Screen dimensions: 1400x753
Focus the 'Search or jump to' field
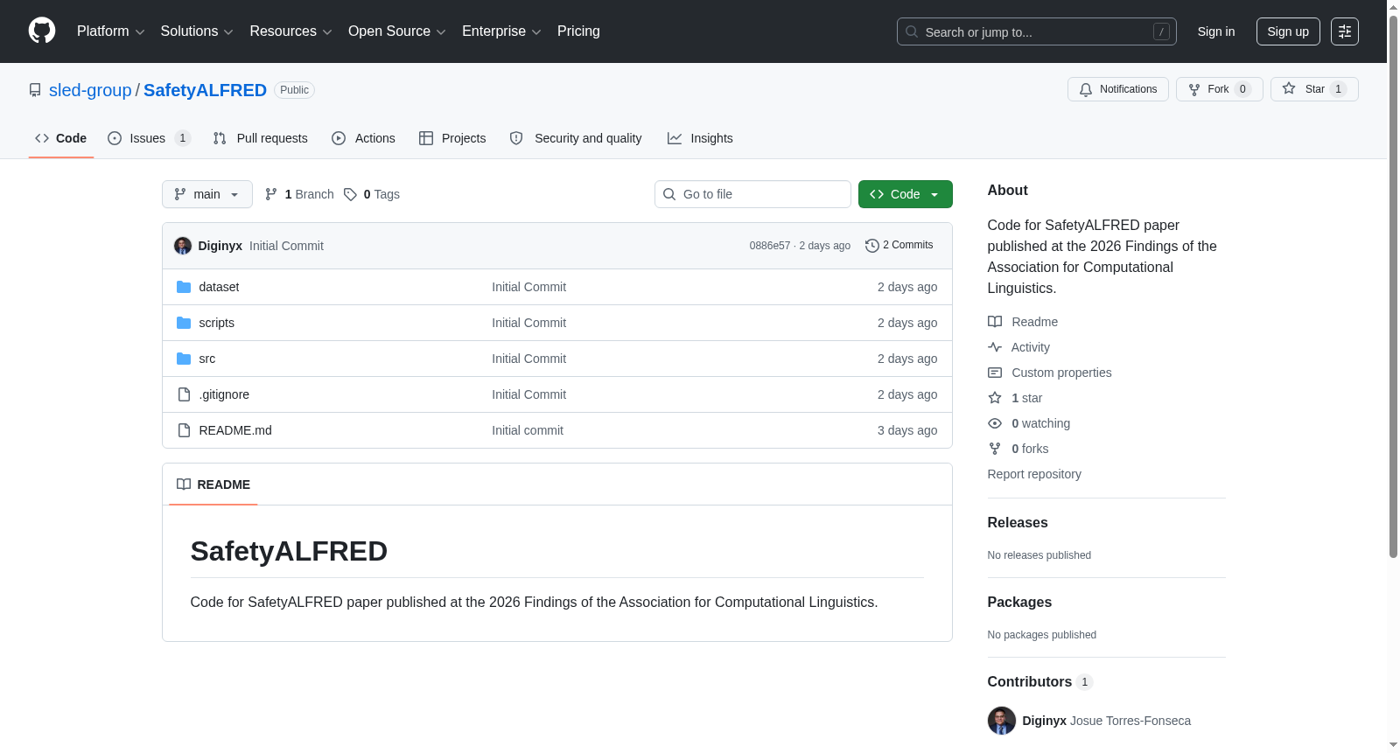1037,31
